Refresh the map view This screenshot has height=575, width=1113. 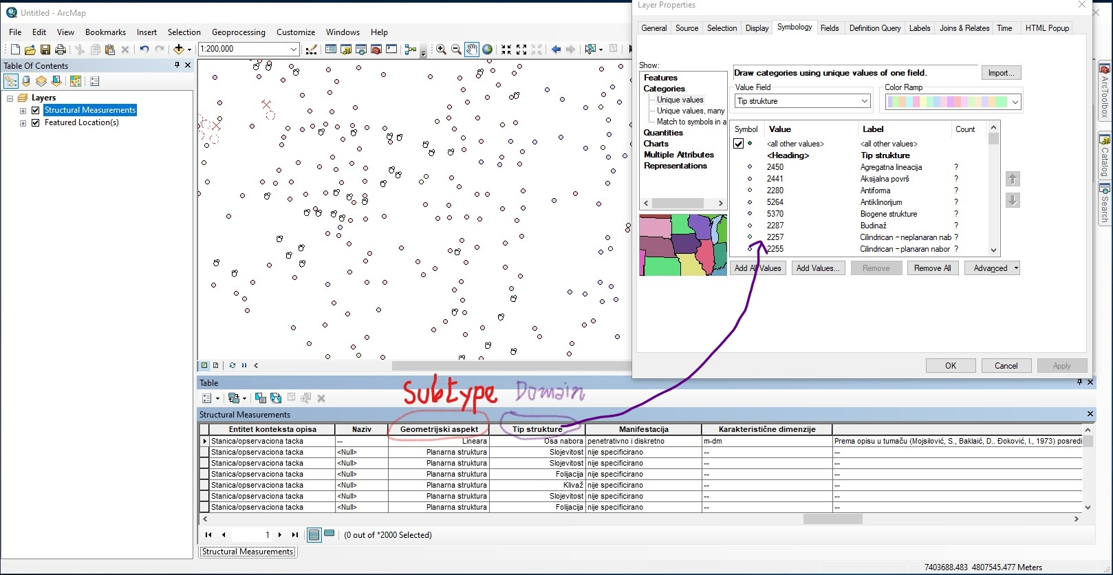233,365
